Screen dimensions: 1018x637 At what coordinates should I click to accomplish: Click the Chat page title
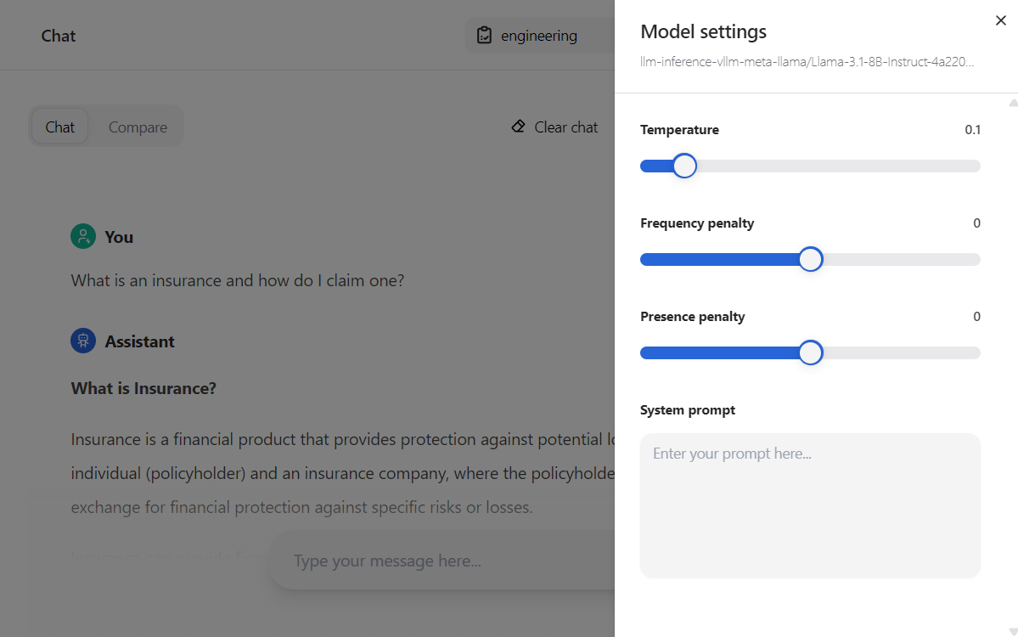coord(59,36)
